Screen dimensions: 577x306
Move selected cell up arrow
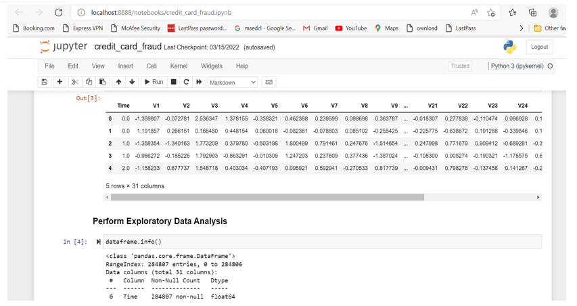pyautogui.click(x=118, y=82)
